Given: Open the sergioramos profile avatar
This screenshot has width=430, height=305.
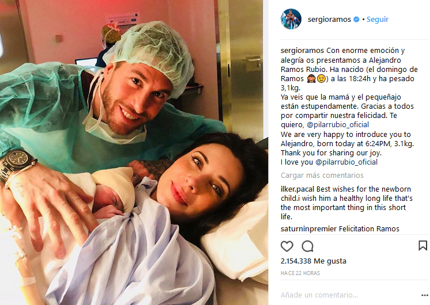Looking at the screenshot, I should 291,19.
